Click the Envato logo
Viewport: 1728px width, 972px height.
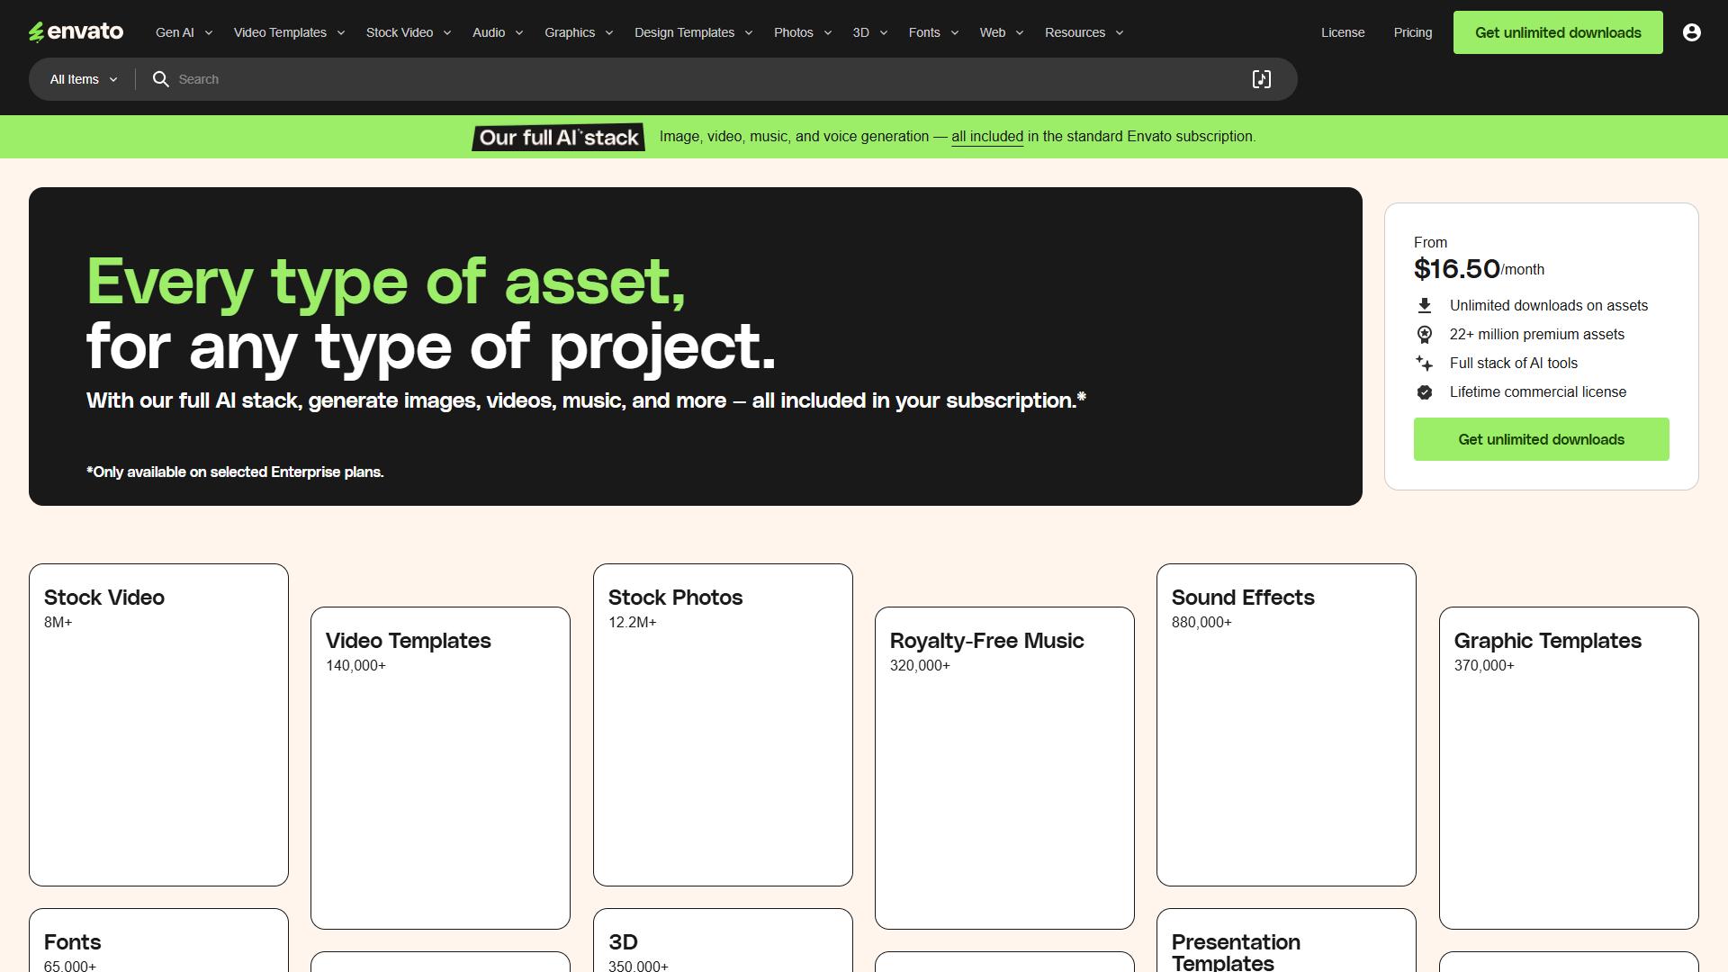tap(76, 32)
